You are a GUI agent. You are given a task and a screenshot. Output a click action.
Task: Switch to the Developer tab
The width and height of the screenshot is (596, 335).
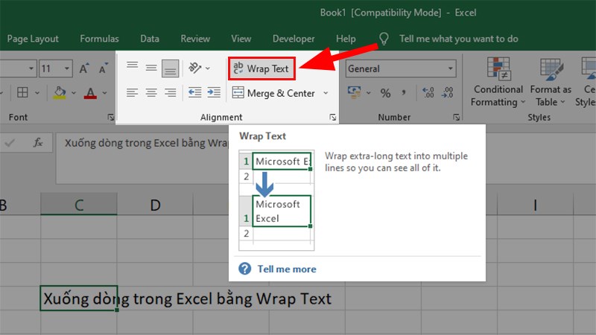click(x=294, y=39)
